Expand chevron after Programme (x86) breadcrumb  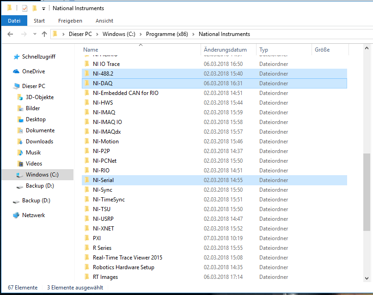click(193, 35)
